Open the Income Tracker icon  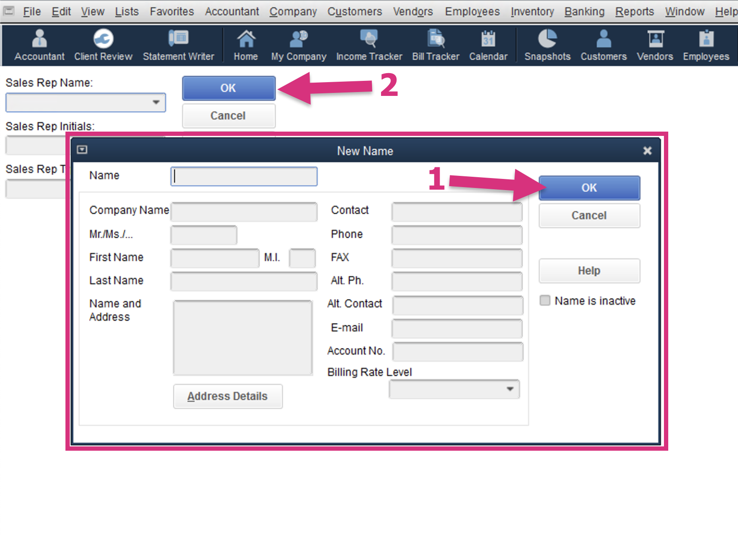tap(369, 45)
